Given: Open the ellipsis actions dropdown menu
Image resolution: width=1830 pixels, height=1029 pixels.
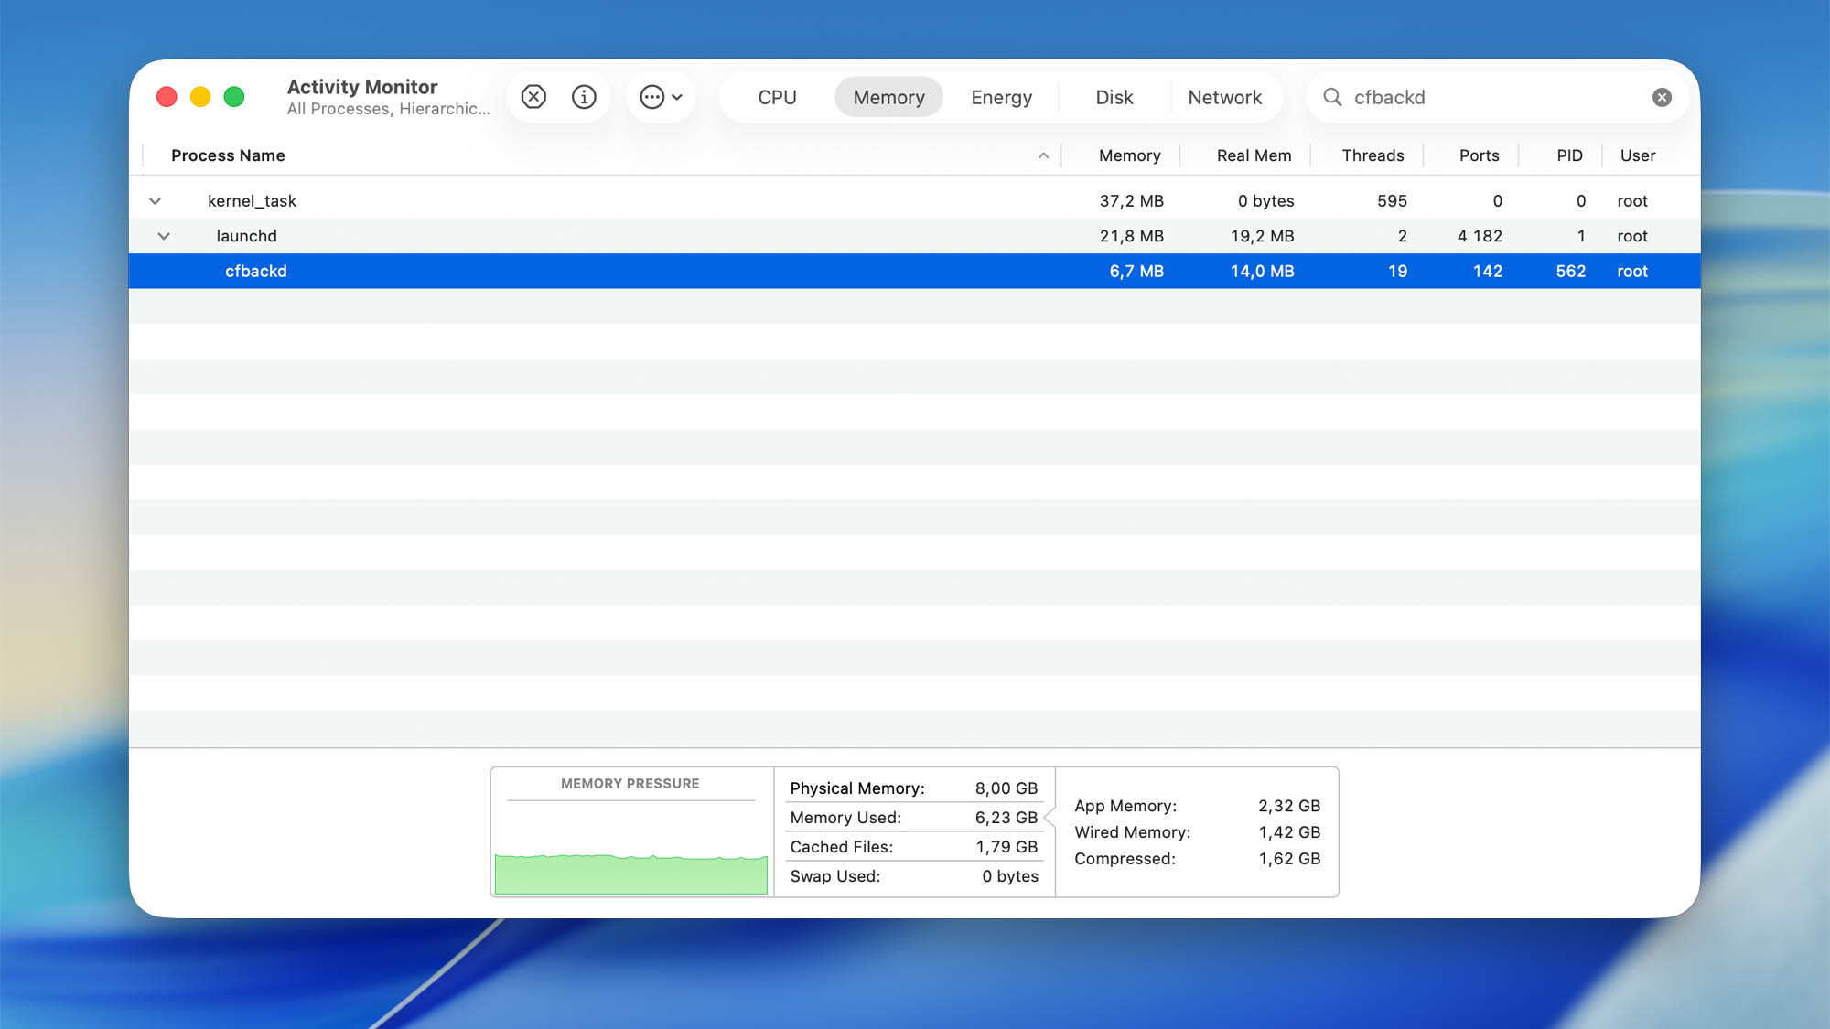Looking at the screenshot, I should tap(662, 97).
